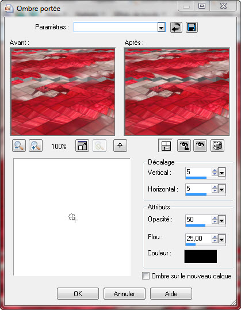Image resolution: width=241 pixels, height=310 pixels.
Task: Zoom in on the preview
Action: coord(36,146)
